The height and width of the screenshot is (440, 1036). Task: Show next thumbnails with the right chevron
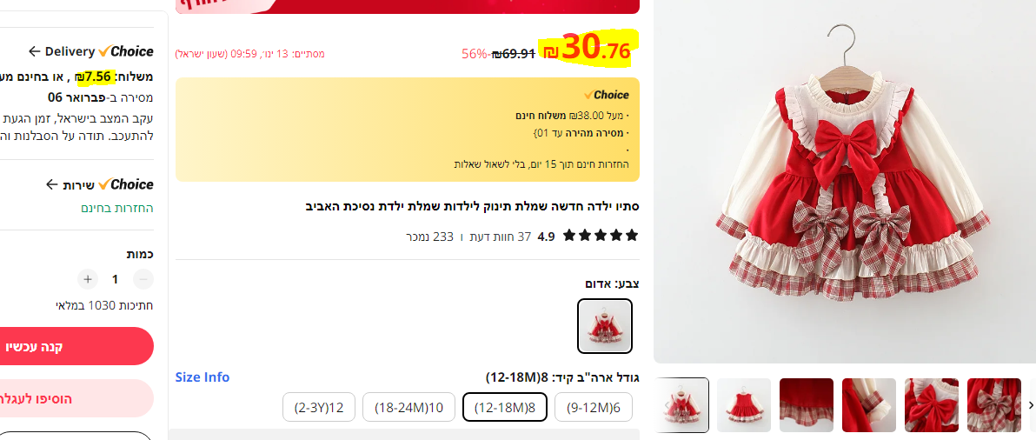(x=1030, y=405)
